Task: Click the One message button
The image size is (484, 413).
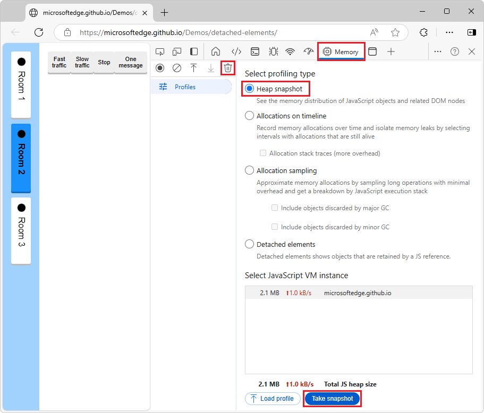Action: point(131,62)
